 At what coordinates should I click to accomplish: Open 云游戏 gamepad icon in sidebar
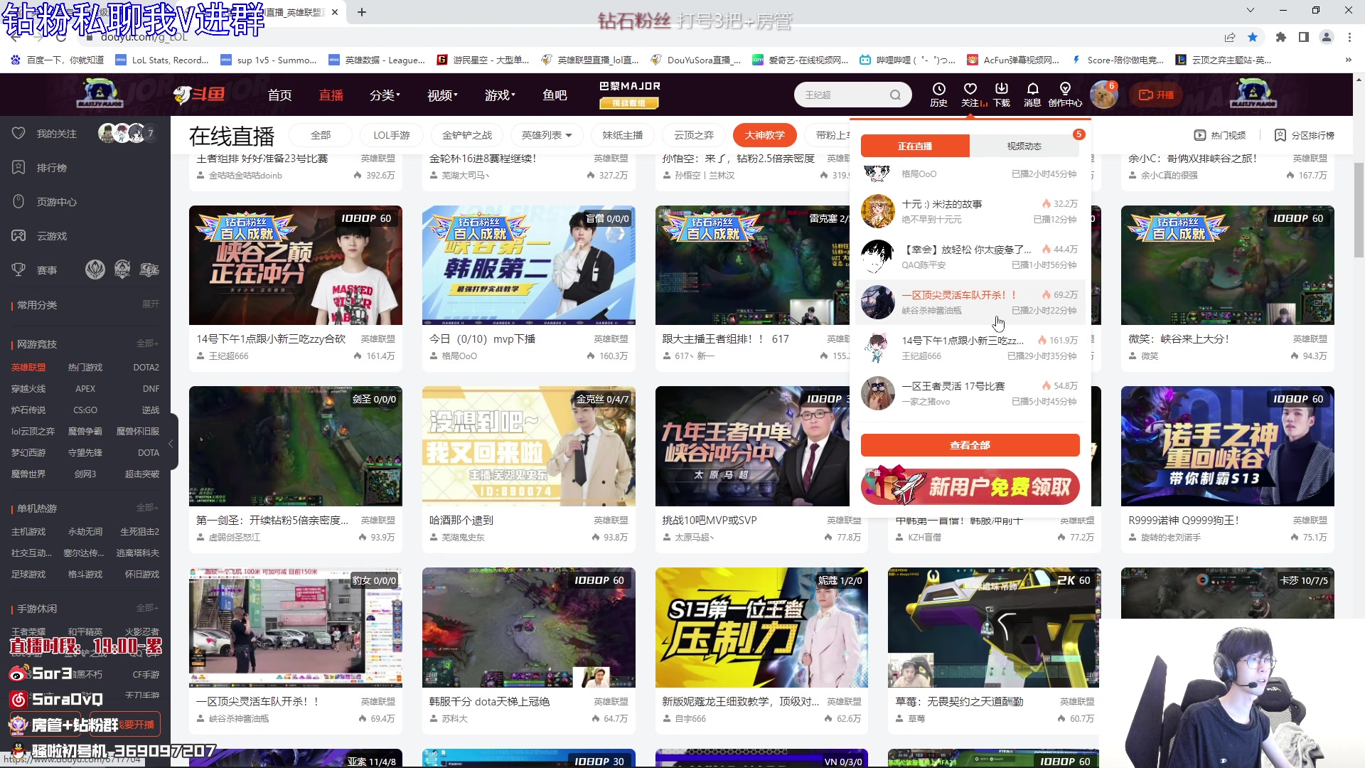[18, 235]
